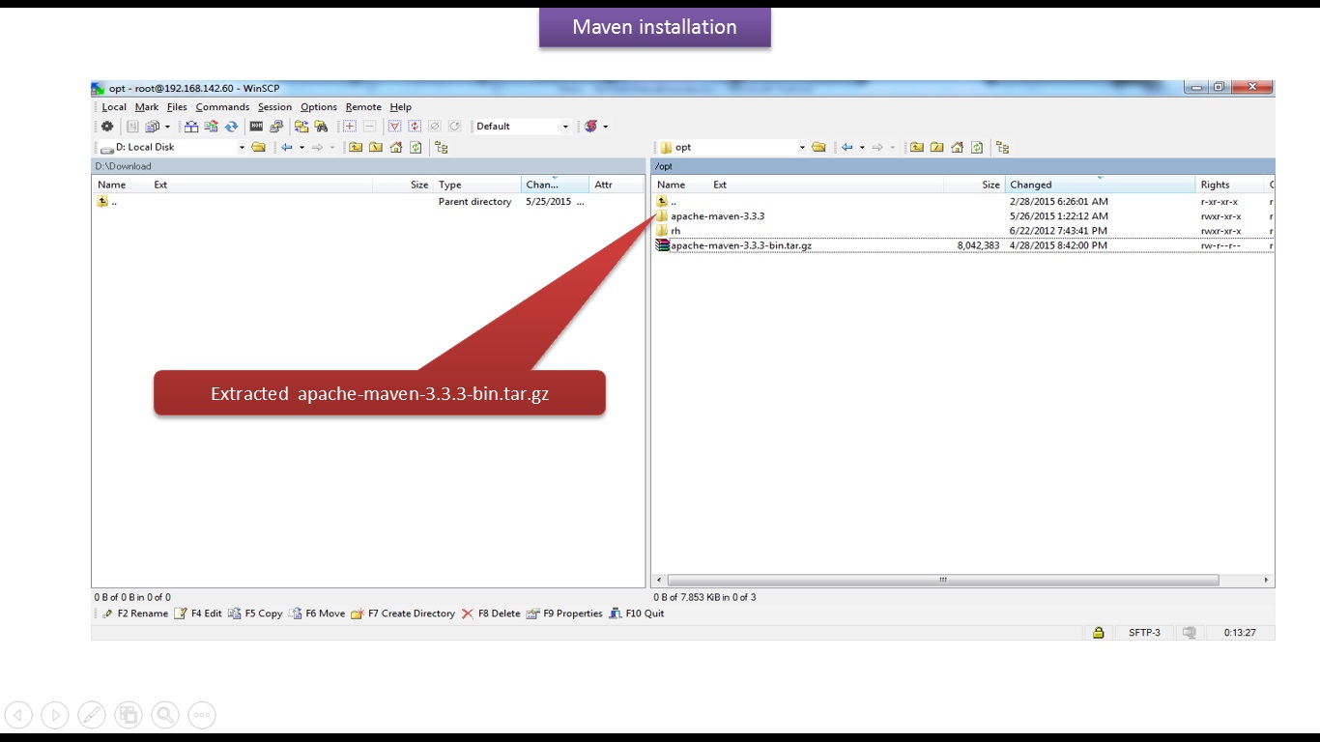The image size is (1320, 742).
Task: Refresh the remote /opt directory
Action: [977, 148]
